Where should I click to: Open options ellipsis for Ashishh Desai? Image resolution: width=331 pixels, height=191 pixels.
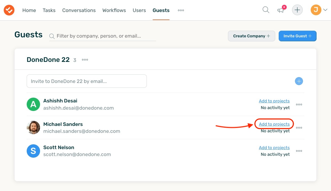(x=299, y=105)
